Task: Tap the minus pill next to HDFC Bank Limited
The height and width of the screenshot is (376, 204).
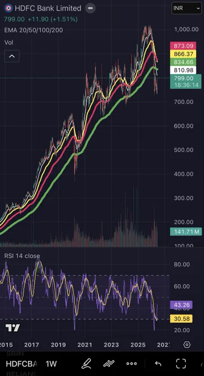Action: 90,8
